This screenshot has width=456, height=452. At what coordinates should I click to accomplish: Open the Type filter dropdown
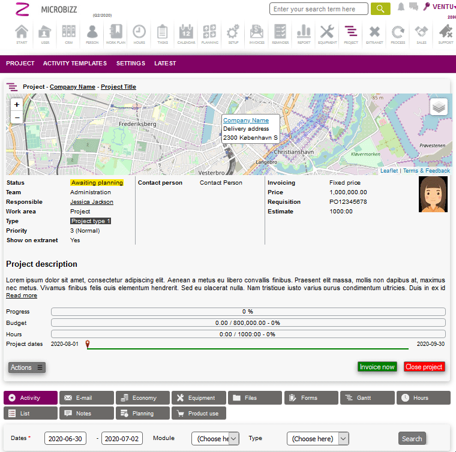pos(317,439)
